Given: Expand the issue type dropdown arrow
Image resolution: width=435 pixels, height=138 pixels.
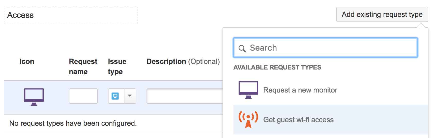Looking at the screenshot, I should pyautogui.click(x=130, y=96).
